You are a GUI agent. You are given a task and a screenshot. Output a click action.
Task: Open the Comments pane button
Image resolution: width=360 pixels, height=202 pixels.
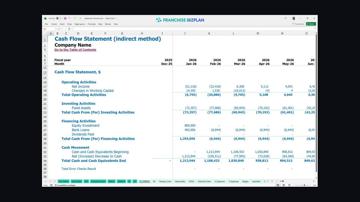click(x=298, y=24)
